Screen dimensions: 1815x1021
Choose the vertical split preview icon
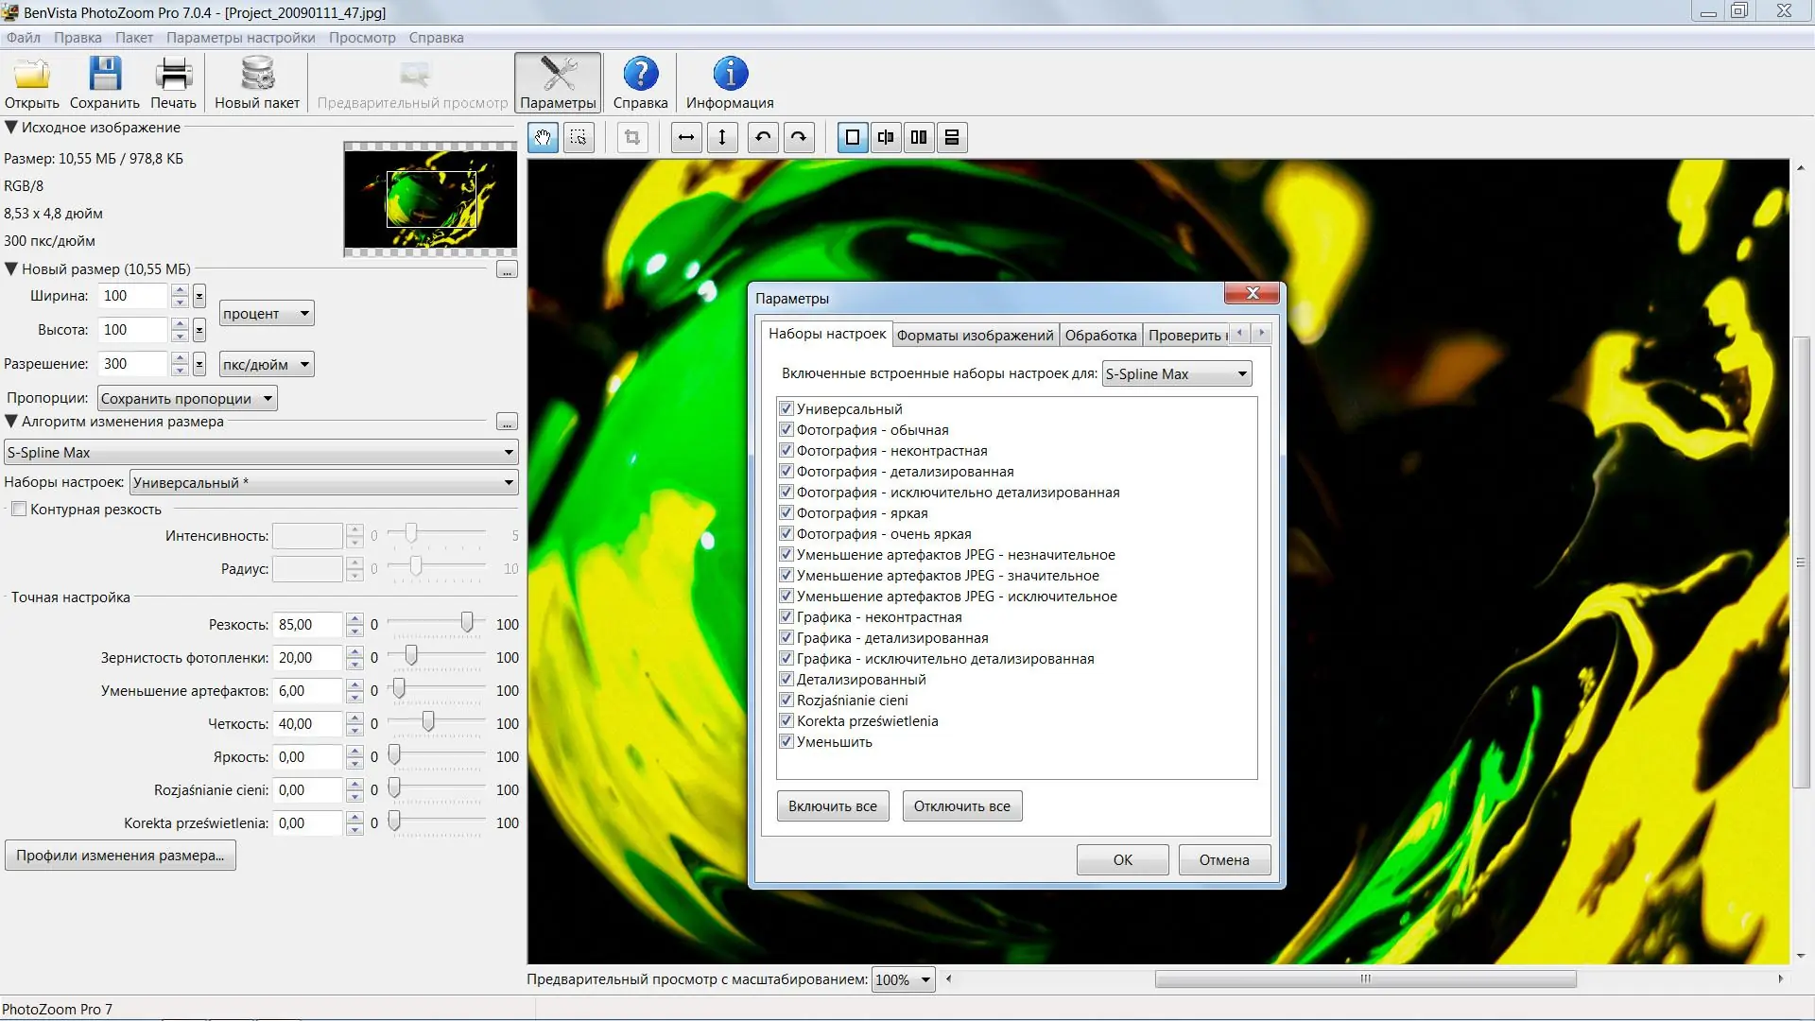886,138
